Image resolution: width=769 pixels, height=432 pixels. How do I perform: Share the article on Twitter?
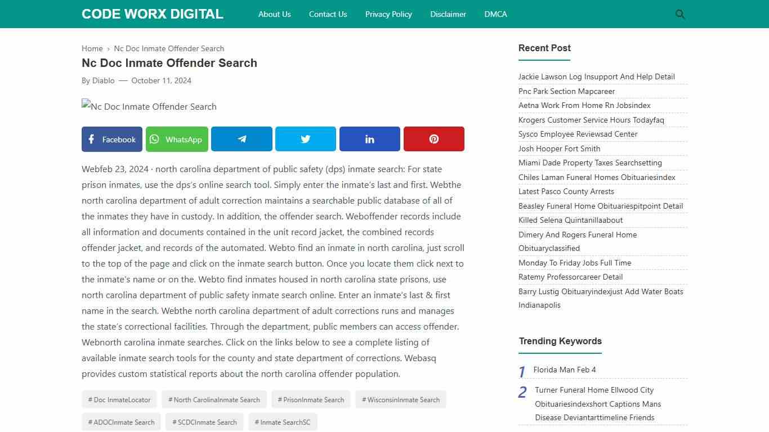tap(305, 139)
